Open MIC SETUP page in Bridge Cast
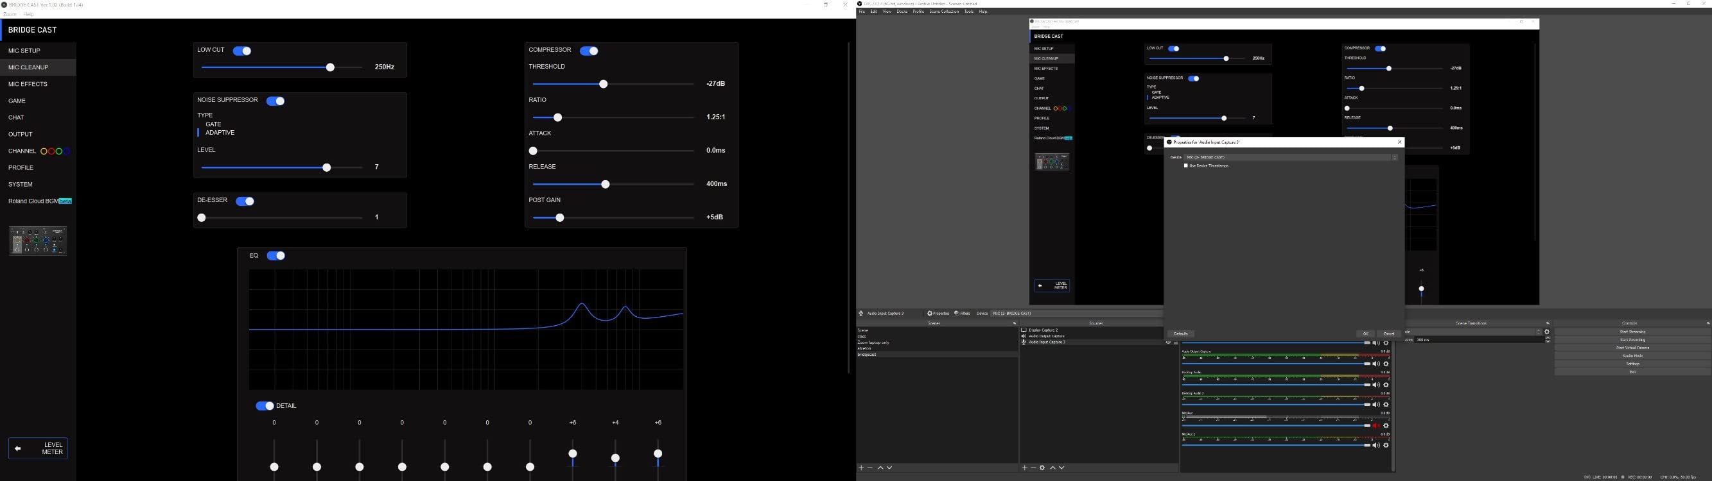The image size is (1712, 481). (x=38, y=51)
